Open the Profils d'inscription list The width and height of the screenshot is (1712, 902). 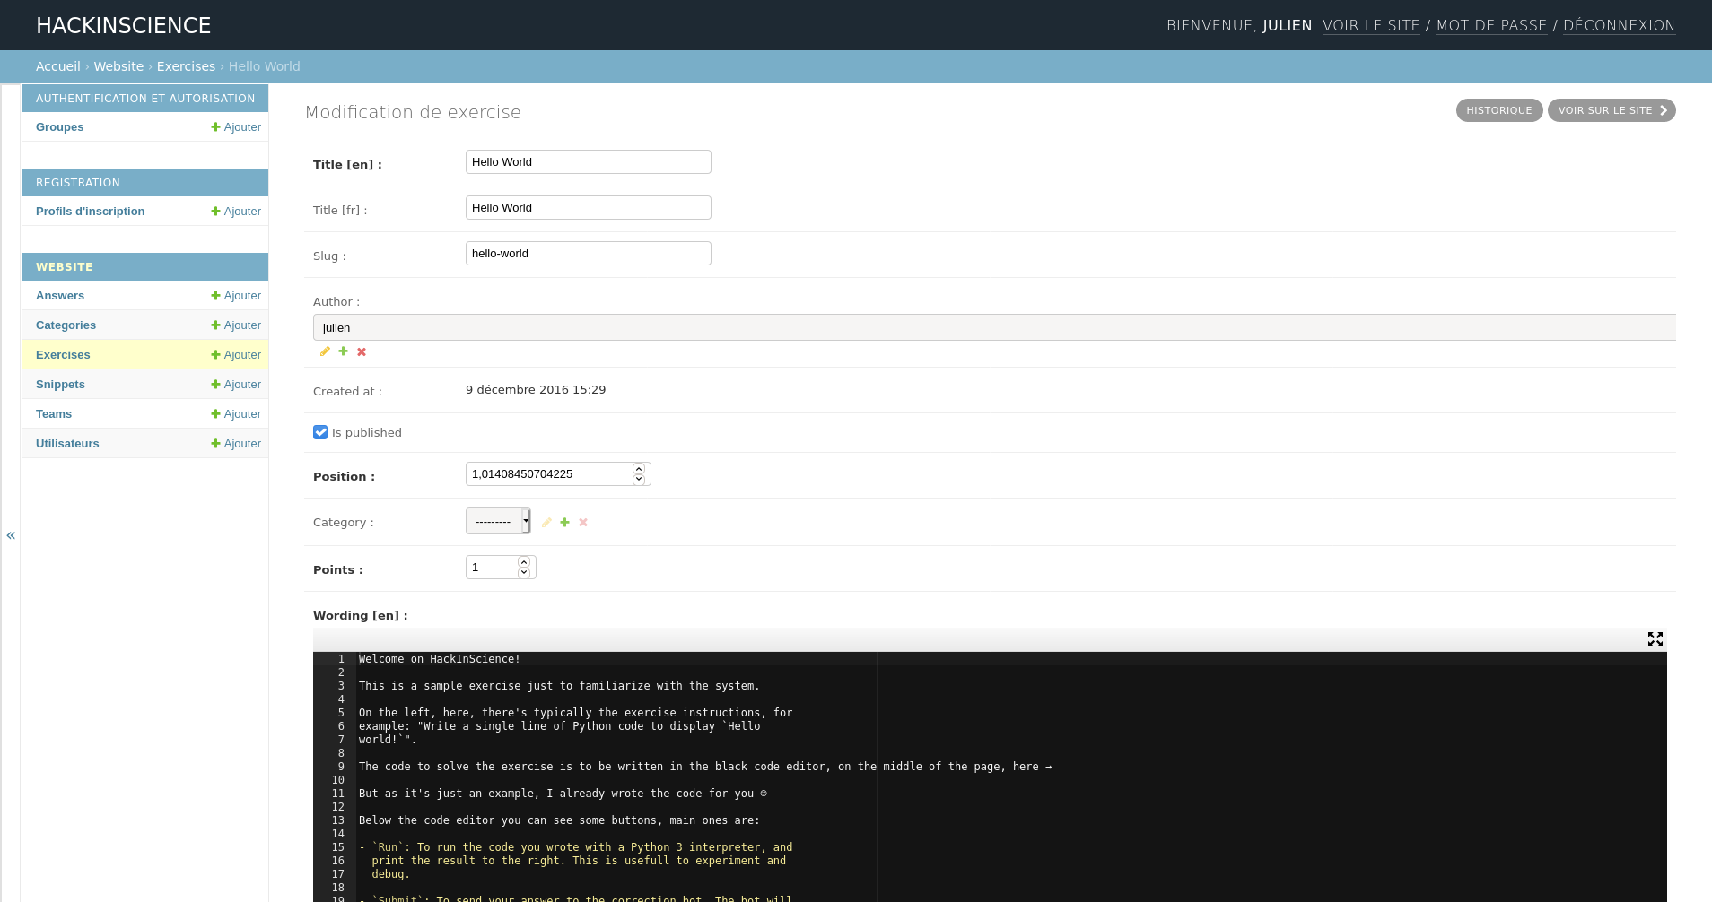pos(90,212)
